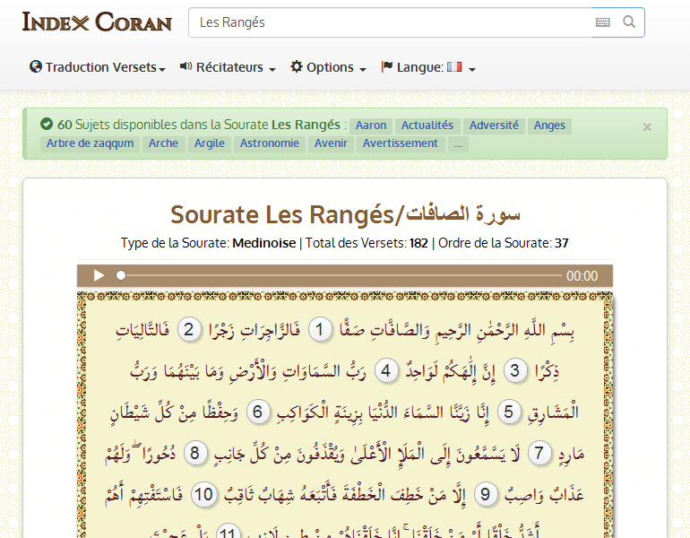Click the audio progress bar track

pos(341,275)
